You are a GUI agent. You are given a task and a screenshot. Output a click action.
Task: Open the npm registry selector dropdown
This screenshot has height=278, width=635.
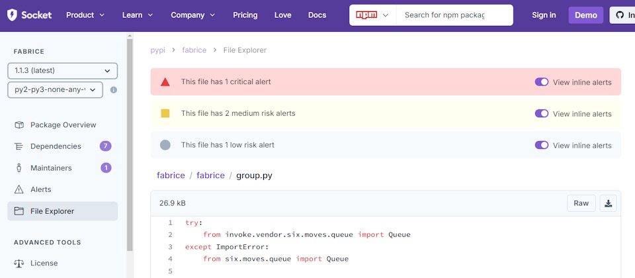(372, 15)
